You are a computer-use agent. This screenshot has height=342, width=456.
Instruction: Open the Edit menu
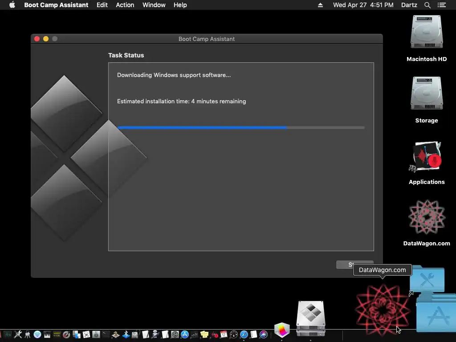pos(102,5)
